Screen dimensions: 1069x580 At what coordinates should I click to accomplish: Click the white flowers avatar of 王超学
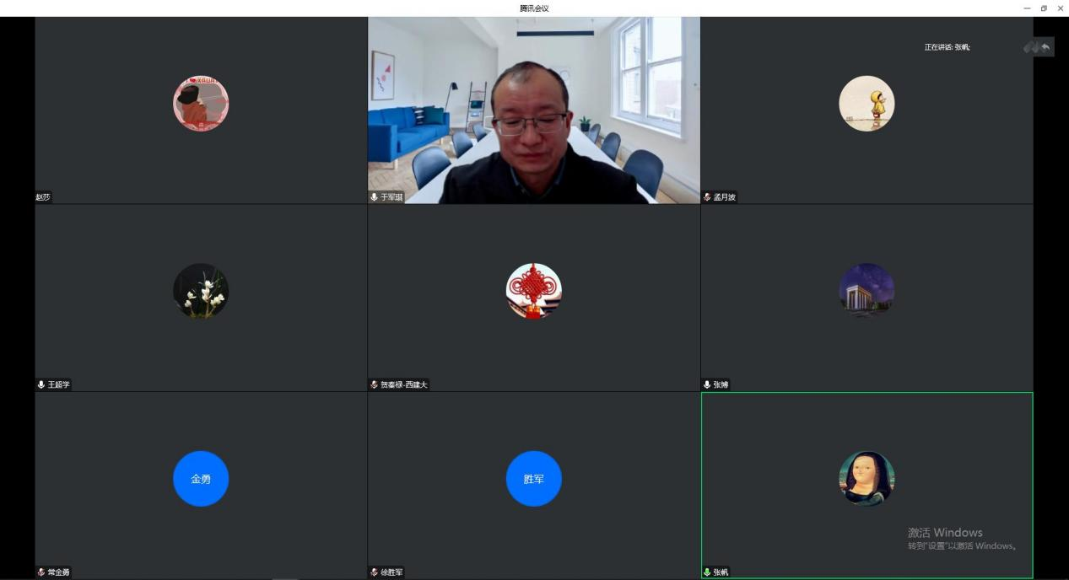[201, 291]
